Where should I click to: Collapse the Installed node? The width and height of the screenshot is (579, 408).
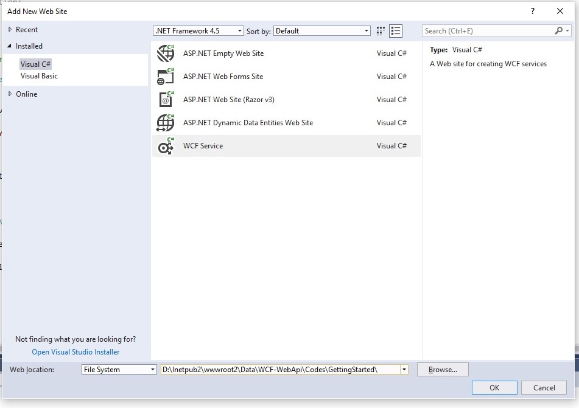(x=10, y=46)
